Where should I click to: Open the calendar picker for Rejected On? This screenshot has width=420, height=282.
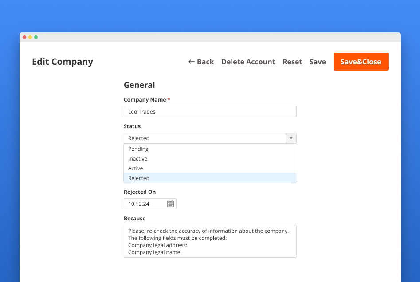[170, 204]
